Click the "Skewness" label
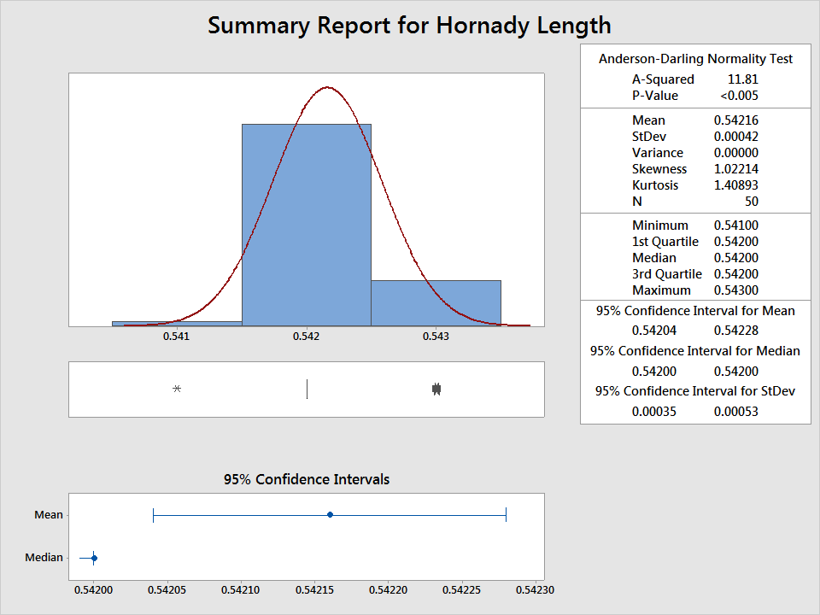Screen dimensions: 820x615 [659, 169]
